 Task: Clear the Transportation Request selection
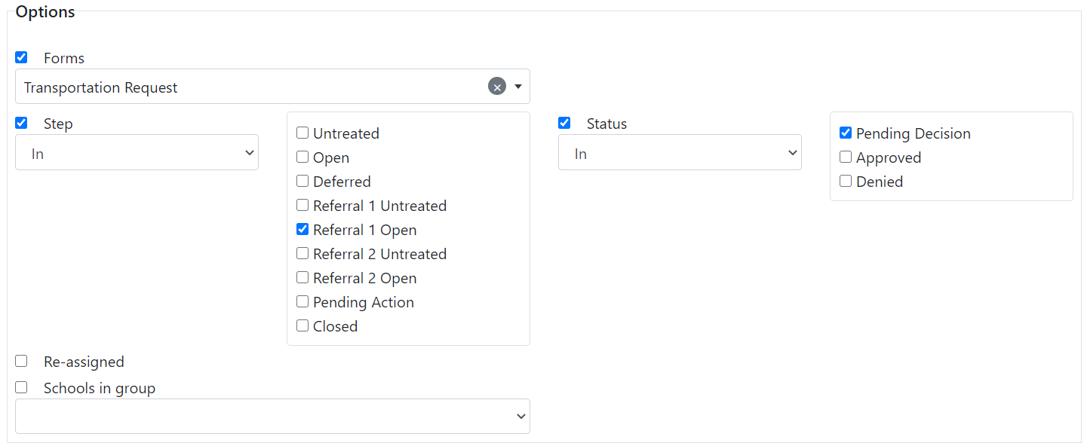point(496,86)
